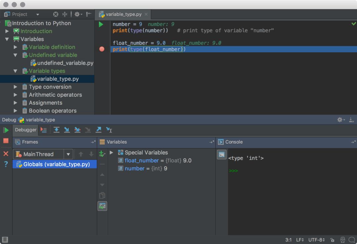Expand the Introduction tree node
Screen dimensions: 357x244
pos(7,31)
